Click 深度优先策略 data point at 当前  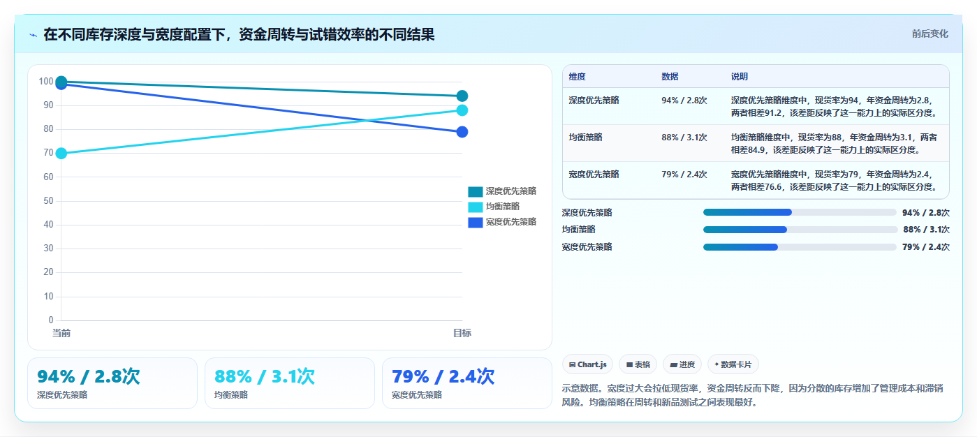61,81
